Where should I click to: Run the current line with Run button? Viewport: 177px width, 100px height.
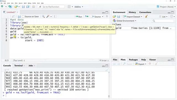(78, 17)
